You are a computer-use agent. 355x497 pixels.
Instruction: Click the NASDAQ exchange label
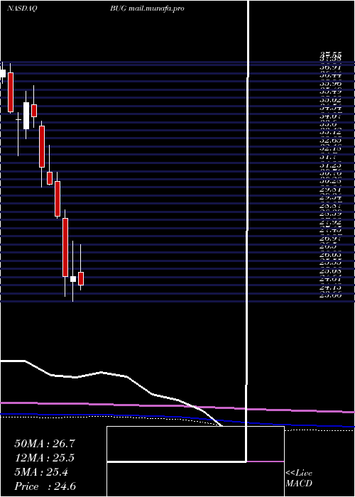(22, 9)
